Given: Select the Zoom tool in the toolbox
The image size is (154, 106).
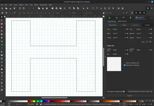Looking at the screenshot, I should coord(2,86).
